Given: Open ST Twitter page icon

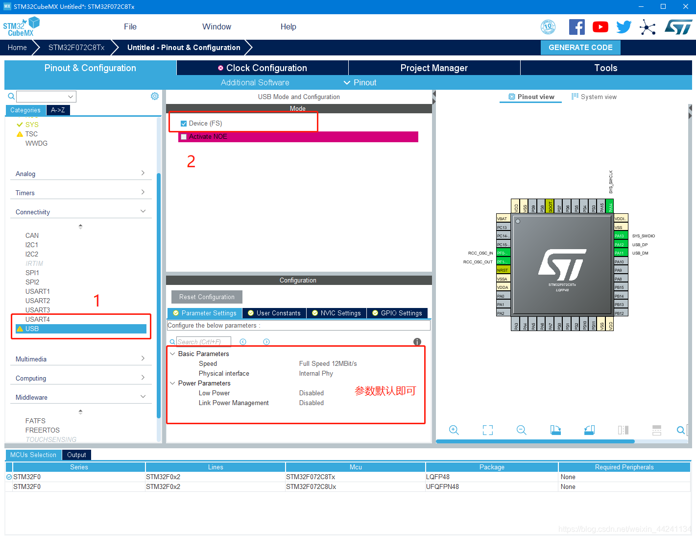Looking at the screenshot, I should (624, 27).
